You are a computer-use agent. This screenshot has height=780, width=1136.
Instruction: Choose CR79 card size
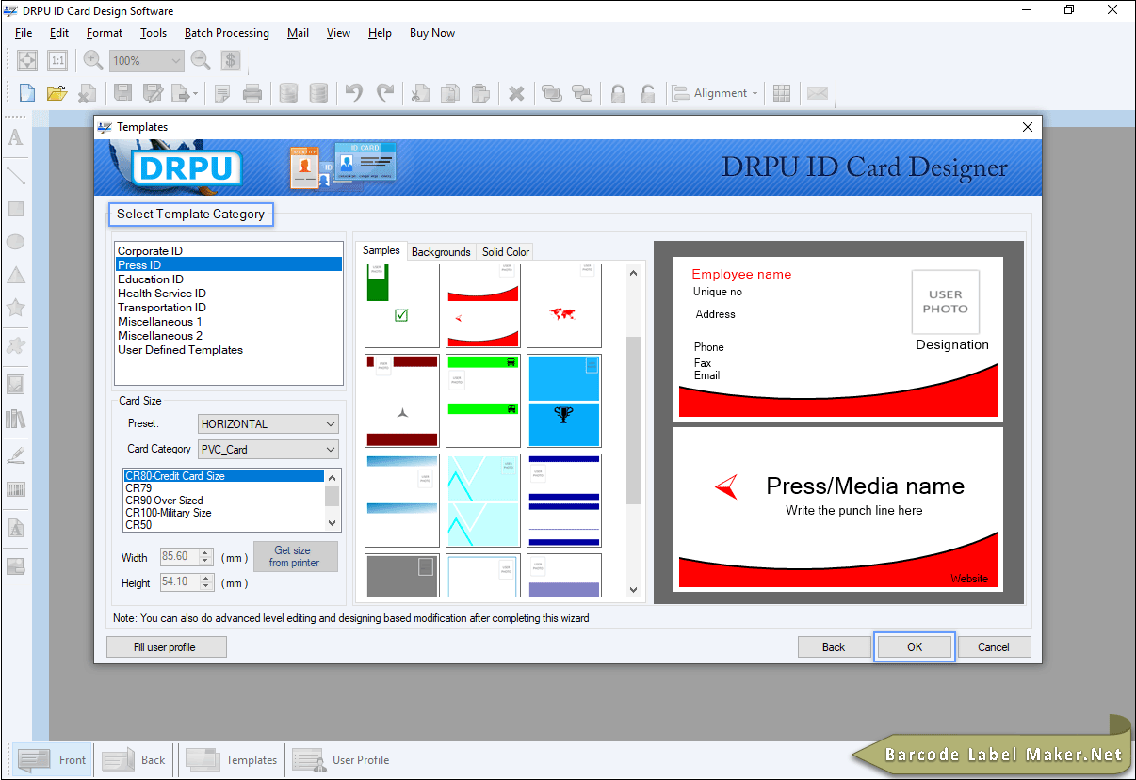click(224, 488)
